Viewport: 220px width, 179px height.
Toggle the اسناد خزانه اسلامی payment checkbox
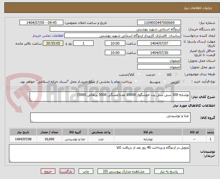(x=136, y=81)
